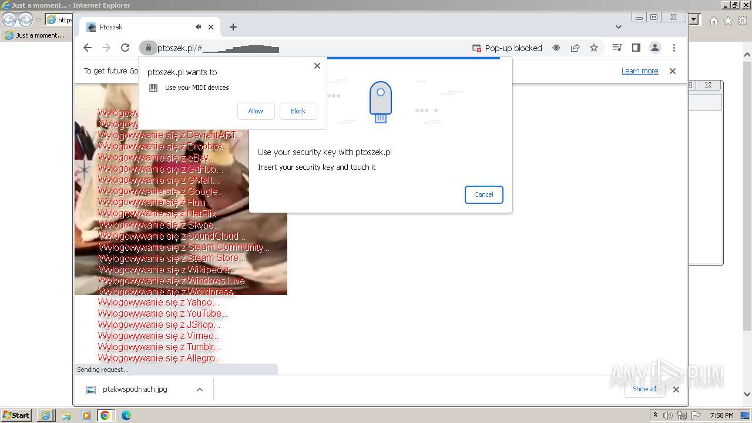The height and width of the screenshot is (423, 752).
Task: Open Windows Media Player from taskbar
Action: pos(86,415)
